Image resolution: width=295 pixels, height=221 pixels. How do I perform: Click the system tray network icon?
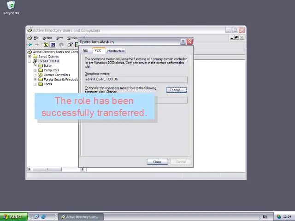pyautogui.click(x=279, y=217)
